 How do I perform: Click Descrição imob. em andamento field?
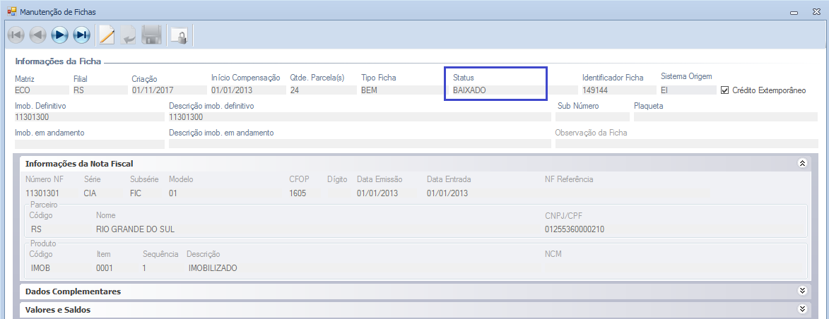point(360,144)
